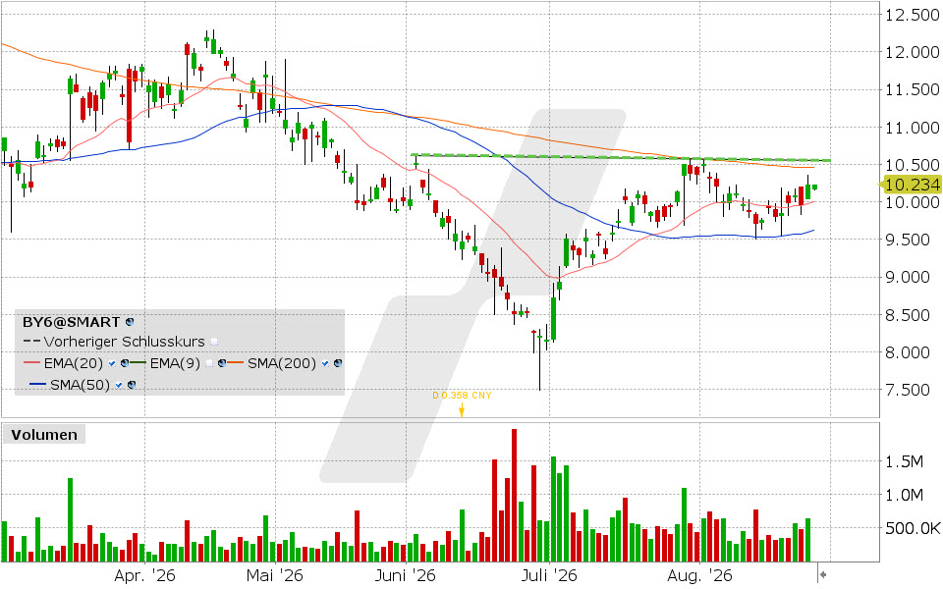
Task: Click the Juli '26 date axis label
Action: tap(548, 575)
